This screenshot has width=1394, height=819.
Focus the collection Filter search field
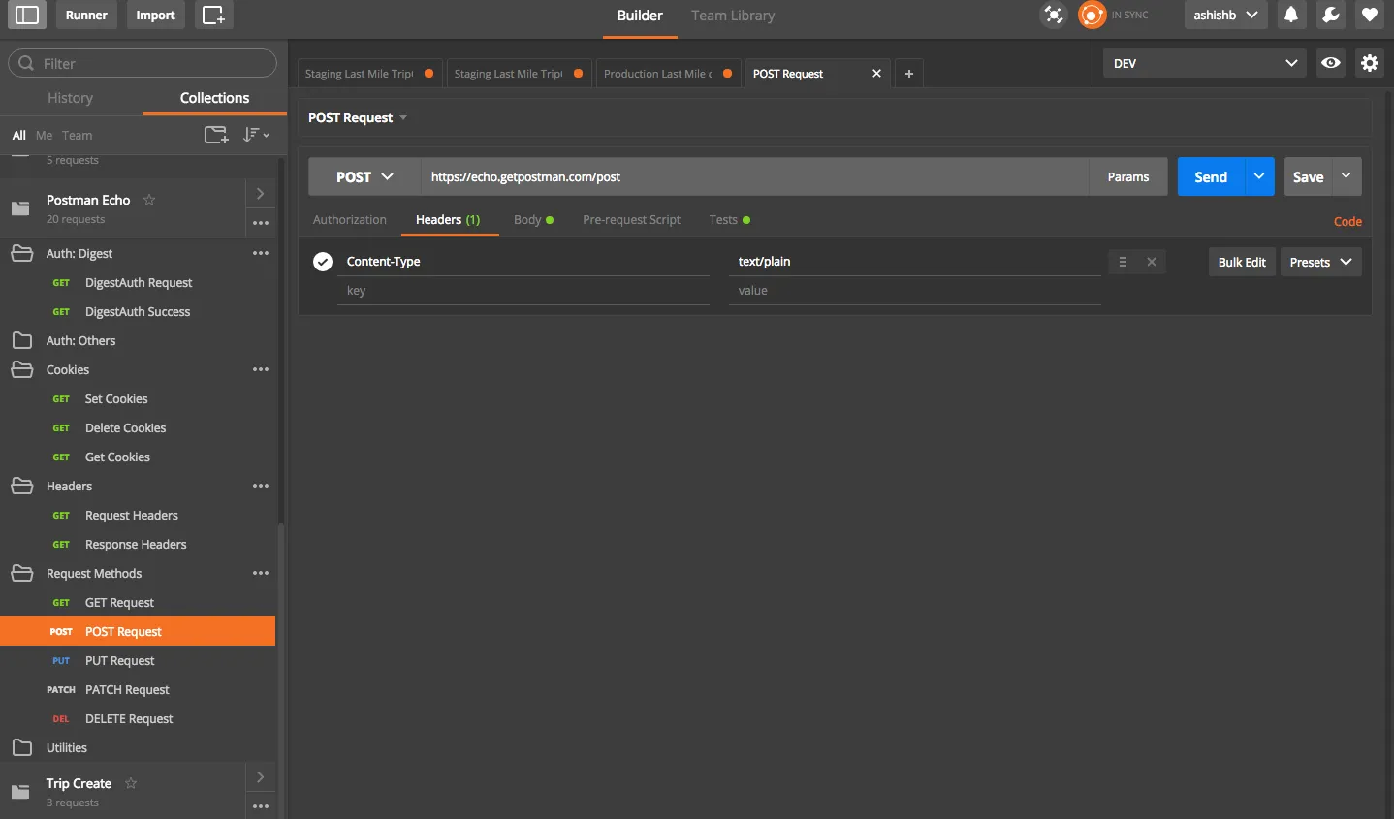(x=143, y=63)
